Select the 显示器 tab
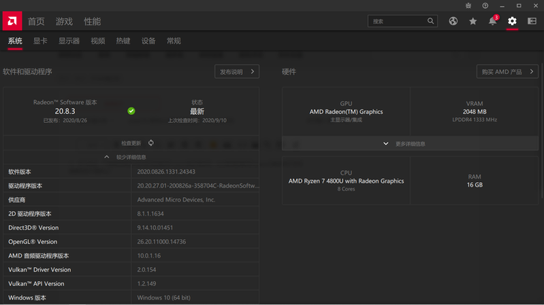The height and width of the screenshot is (305, 544). tap(69, 41)
